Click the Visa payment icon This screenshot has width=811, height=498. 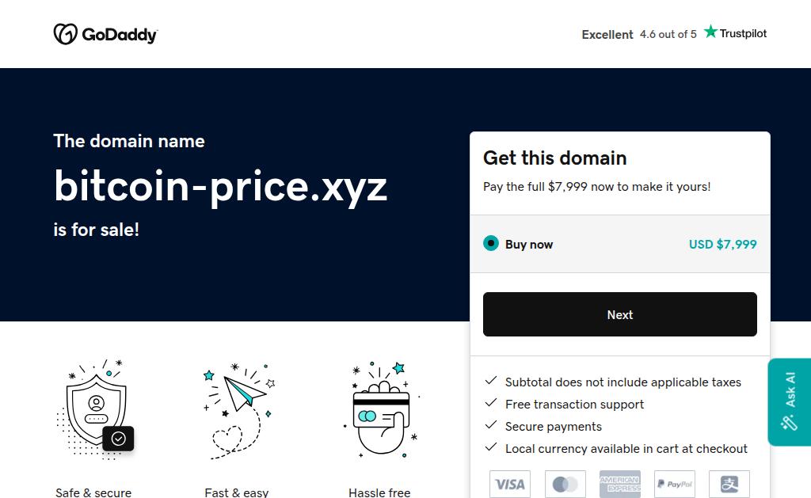(x=510, y=484)
